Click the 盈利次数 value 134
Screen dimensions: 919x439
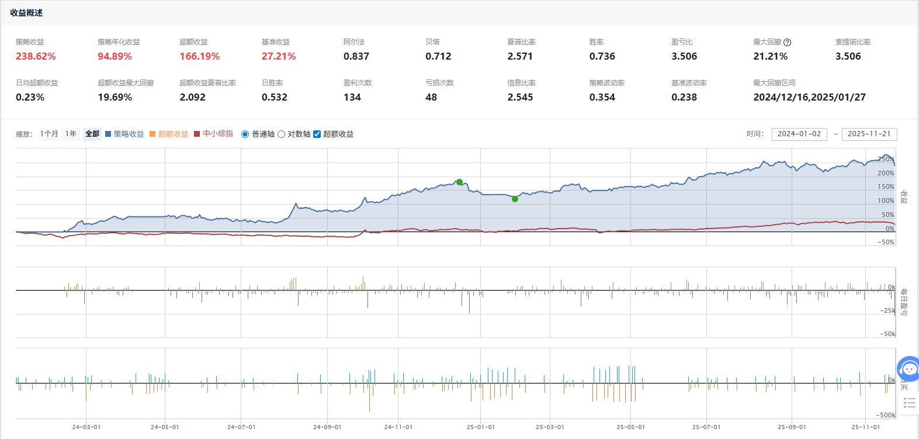click(x=352, y=97)
